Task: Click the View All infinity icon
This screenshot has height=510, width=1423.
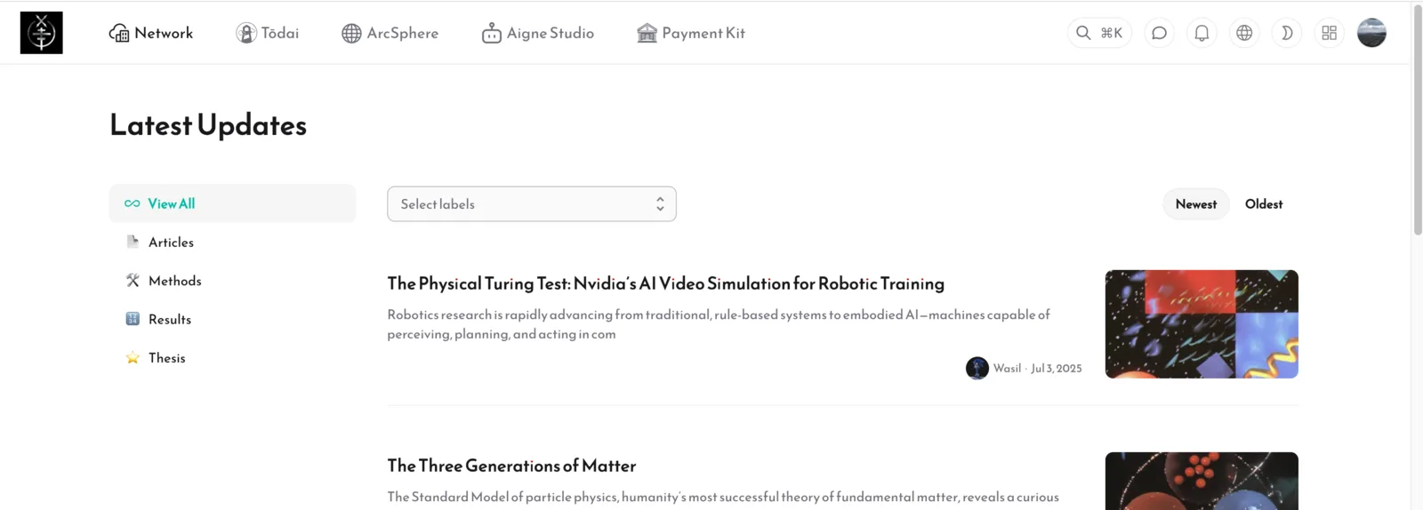Action: 133,203
